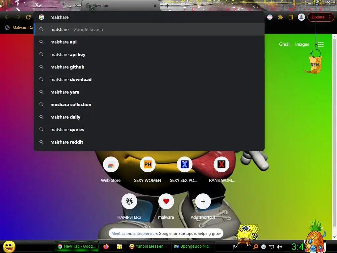Click the address bar containing 'malshare'
The image size is (337, 253).
click(149, 17)
